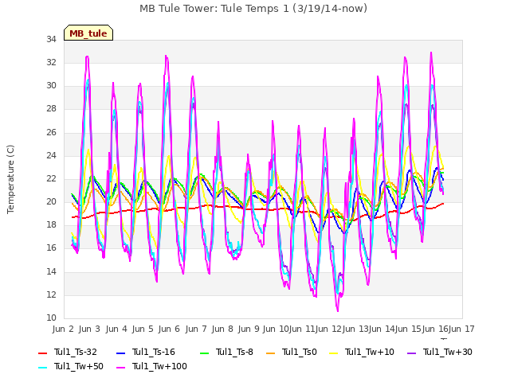This screenshot has height=382, width=510.
Task: Click the Tul1_Ts-16 legend label
Action: [x=154, y=352]
